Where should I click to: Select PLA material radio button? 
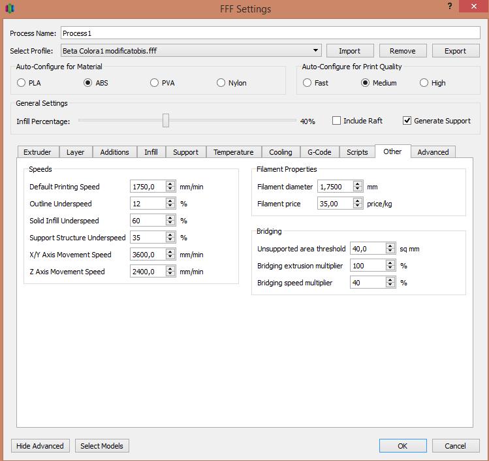(22, 83)
